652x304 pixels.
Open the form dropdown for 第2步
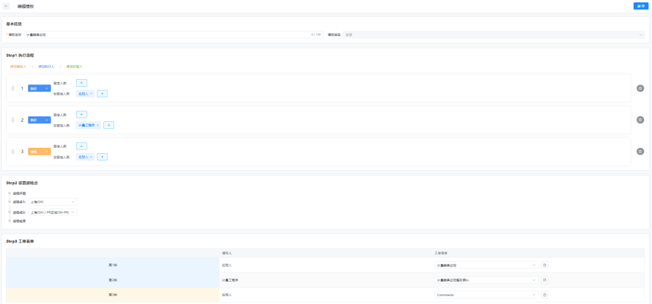[x=486, y=280]
